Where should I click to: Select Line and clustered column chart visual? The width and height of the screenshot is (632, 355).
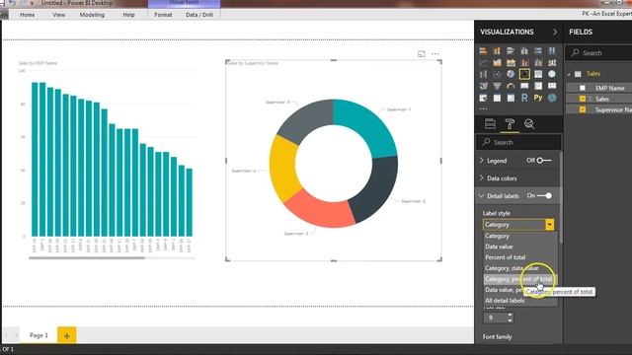pyautogui.click(x=538, y=62)
